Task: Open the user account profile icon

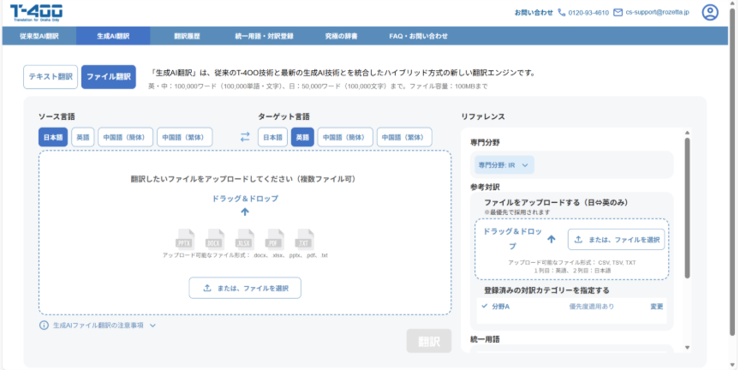Action: click(710, 12)
